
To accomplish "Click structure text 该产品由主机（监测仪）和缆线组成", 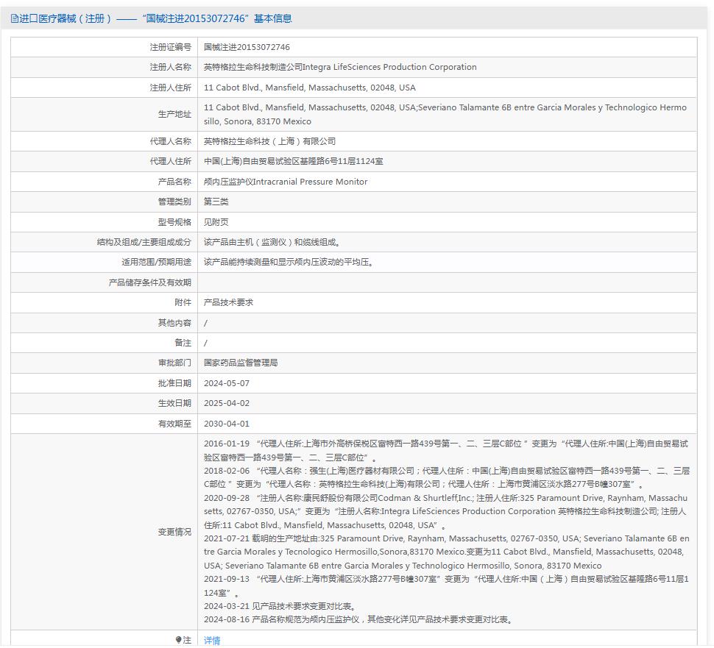I will (272, 242).
